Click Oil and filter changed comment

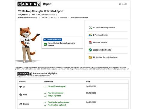(57, 86)
